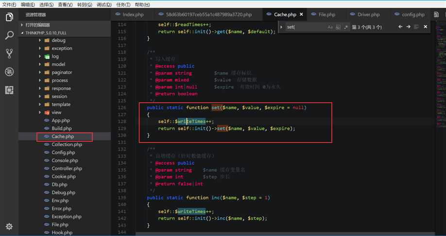Toggle Match Case in find widget
Image resolution: width=446 pixels, height=236 pixels.
pyautogui.click(x=330, y=27)
